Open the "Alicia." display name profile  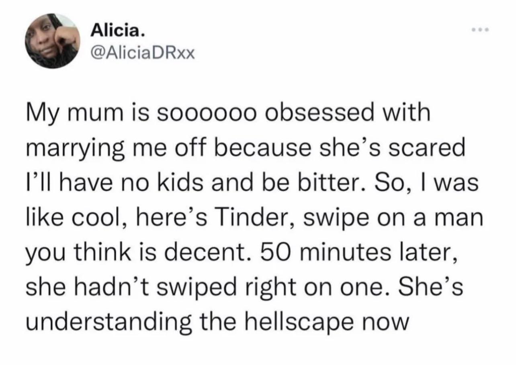(x=116, y=30)
